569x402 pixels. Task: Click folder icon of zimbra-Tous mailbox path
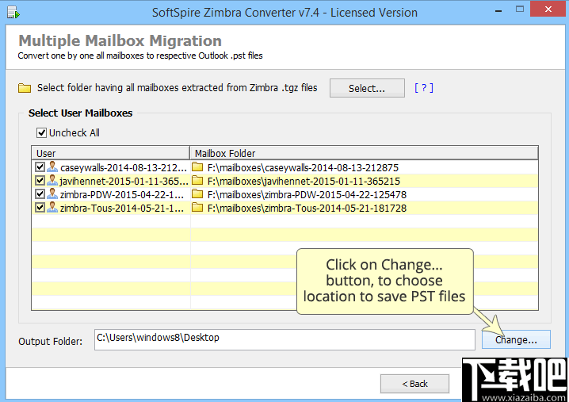(x=197, y=208)
